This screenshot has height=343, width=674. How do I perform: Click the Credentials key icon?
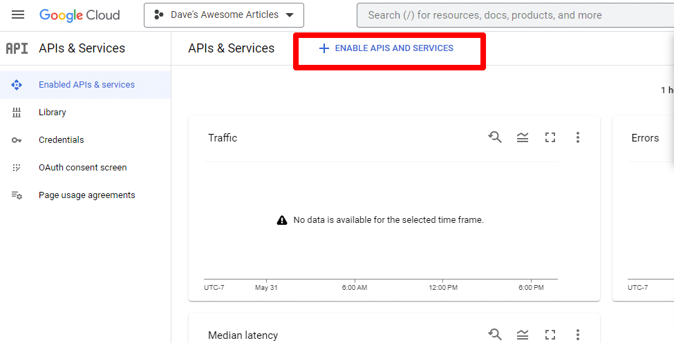[x=17, y=140]
